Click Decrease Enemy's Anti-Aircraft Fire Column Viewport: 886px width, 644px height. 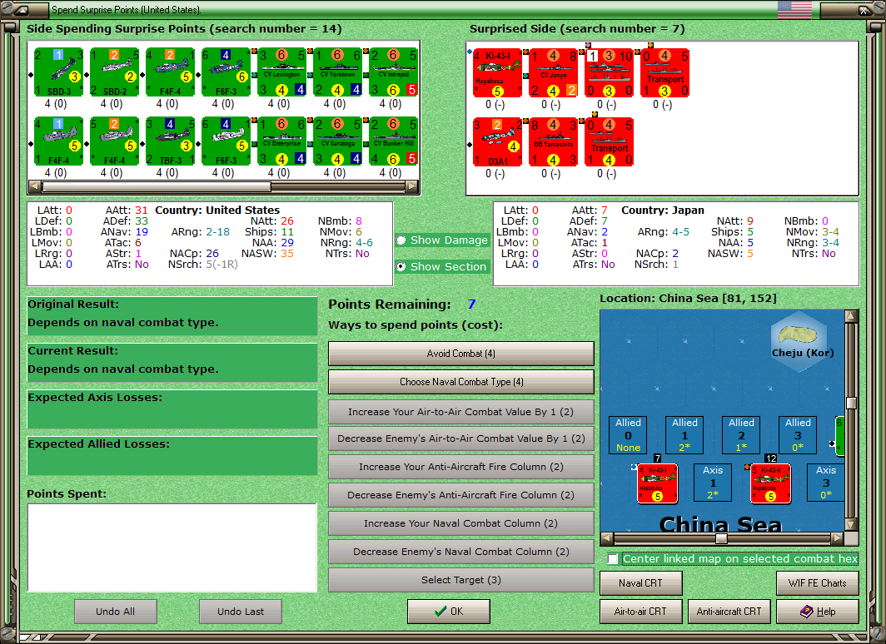461,495
